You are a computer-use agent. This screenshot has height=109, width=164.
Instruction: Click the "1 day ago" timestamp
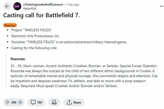coord(73,4)
